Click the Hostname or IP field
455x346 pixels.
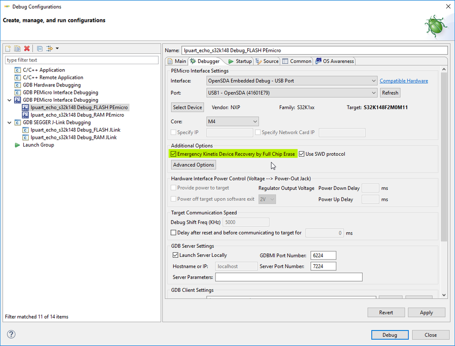click(236, 266)
